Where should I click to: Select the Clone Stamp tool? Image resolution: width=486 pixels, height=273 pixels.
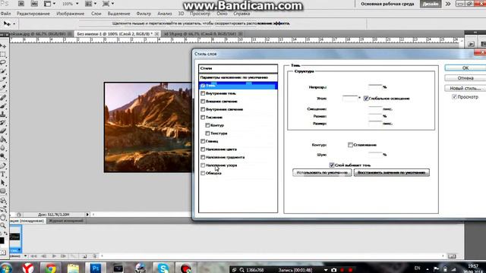3,115
